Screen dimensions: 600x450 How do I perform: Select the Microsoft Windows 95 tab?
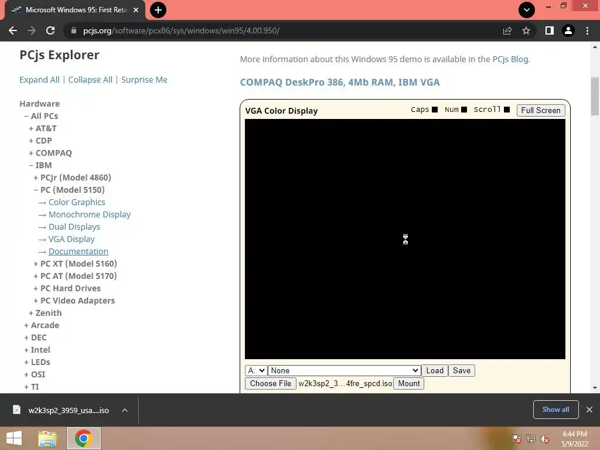(x=75, y=10)
